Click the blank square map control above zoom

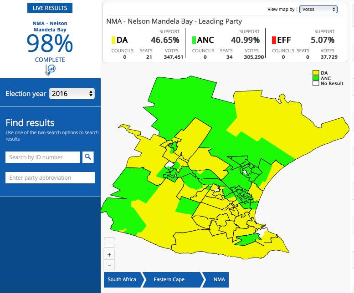tap(109, 242)
